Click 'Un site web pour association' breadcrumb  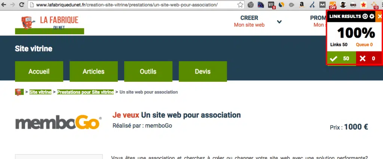[148, 92]
